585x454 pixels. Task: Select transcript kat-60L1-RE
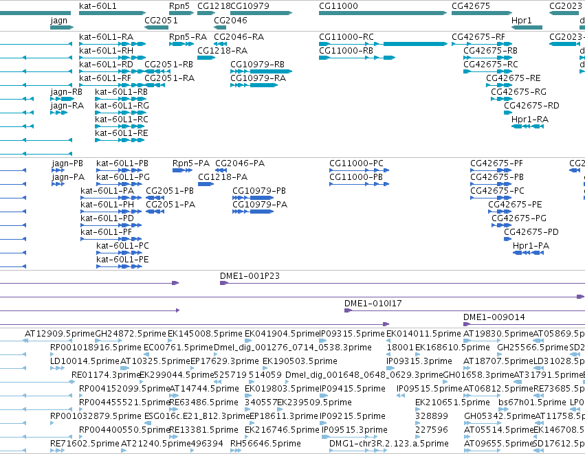[x=120, y=140]
